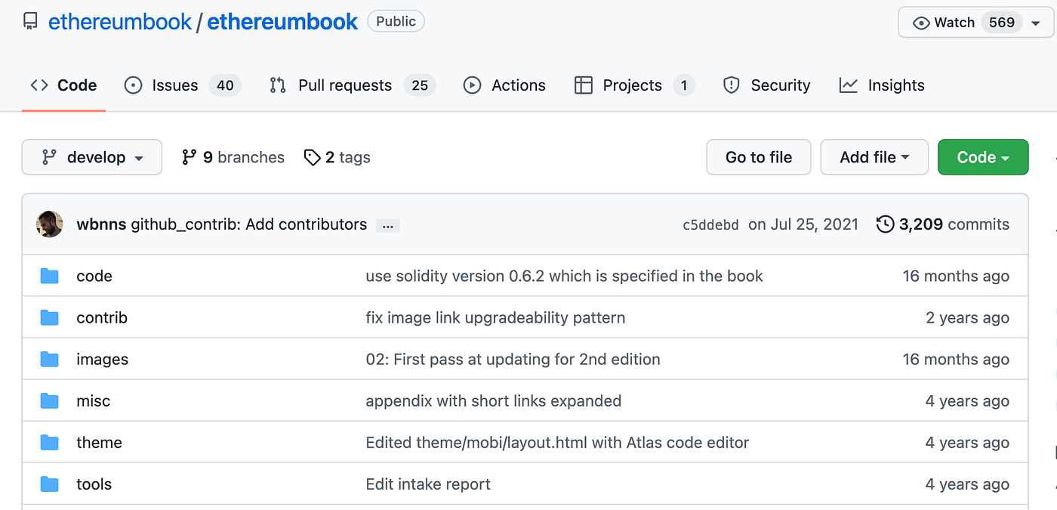The height and width of the screenshot is (510, 1057).
Task: Open the ethereumbook owner link
Action: point(120,22)
